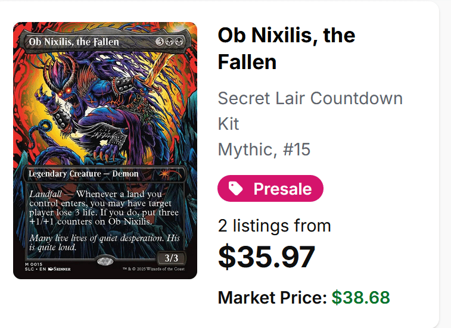This screenshot has width=451, height=328.
Task: View the 2 listings from text
Action: click(x=275, y=226)
